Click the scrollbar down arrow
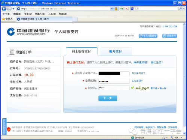Viewport: 187px width, 140px height. pos(184,134)
